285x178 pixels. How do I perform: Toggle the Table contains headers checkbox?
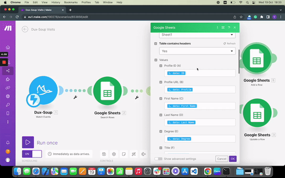[156, 44]
